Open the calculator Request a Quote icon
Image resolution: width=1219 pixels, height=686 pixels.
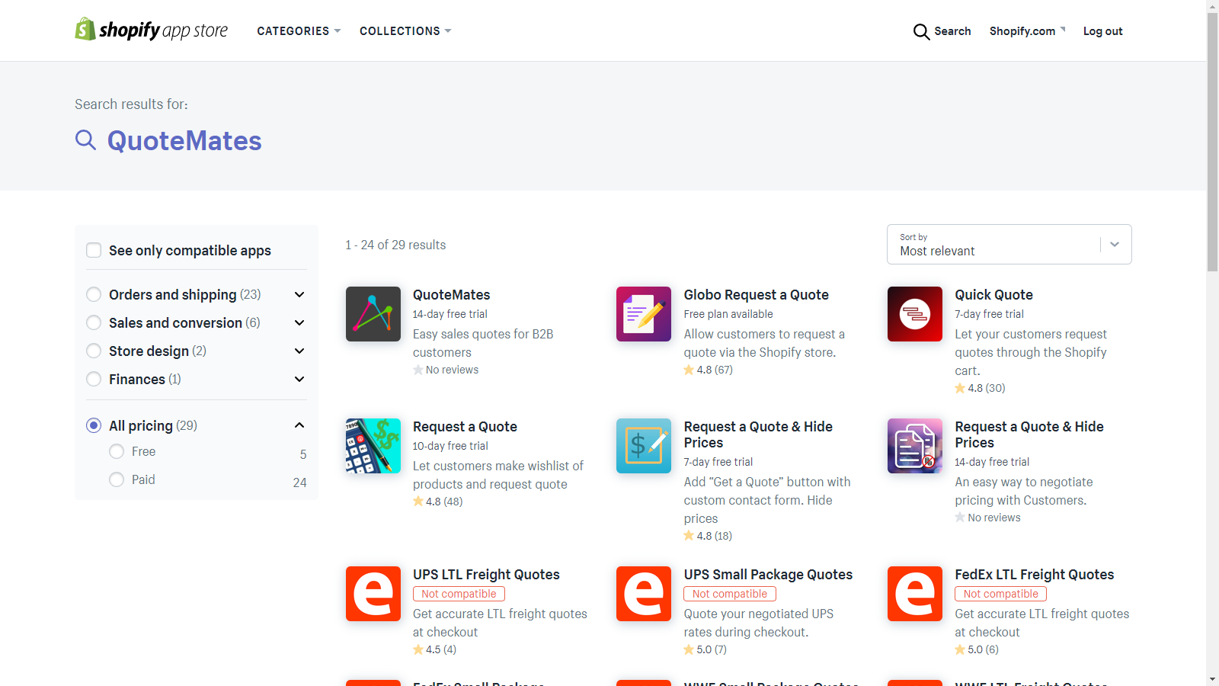[373, 446]
